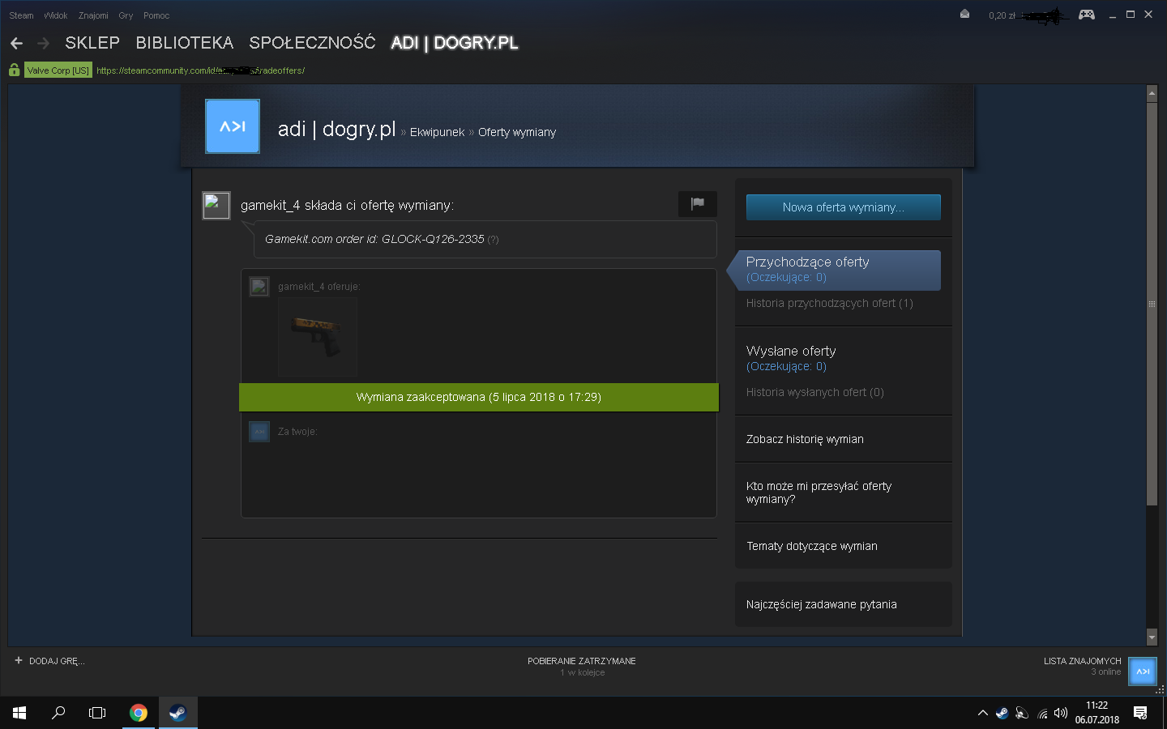Click the 0,20 zł wallet balance
The image size is (1167, 729).
[x=1002, y=15]
